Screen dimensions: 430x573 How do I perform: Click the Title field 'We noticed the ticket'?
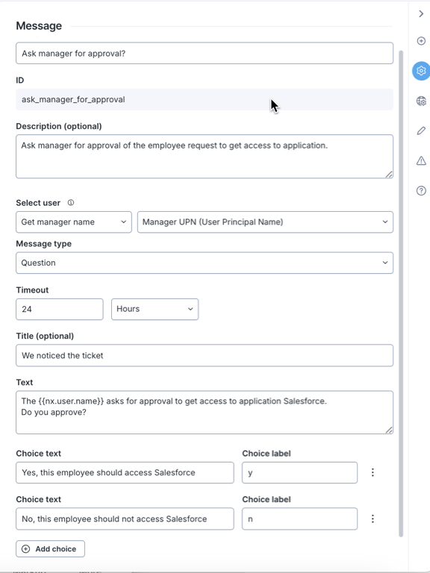[205, 355]
